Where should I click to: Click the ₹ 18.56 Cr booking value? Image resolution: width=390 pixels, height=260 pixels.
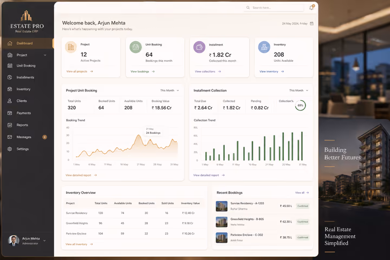[161, 108]
